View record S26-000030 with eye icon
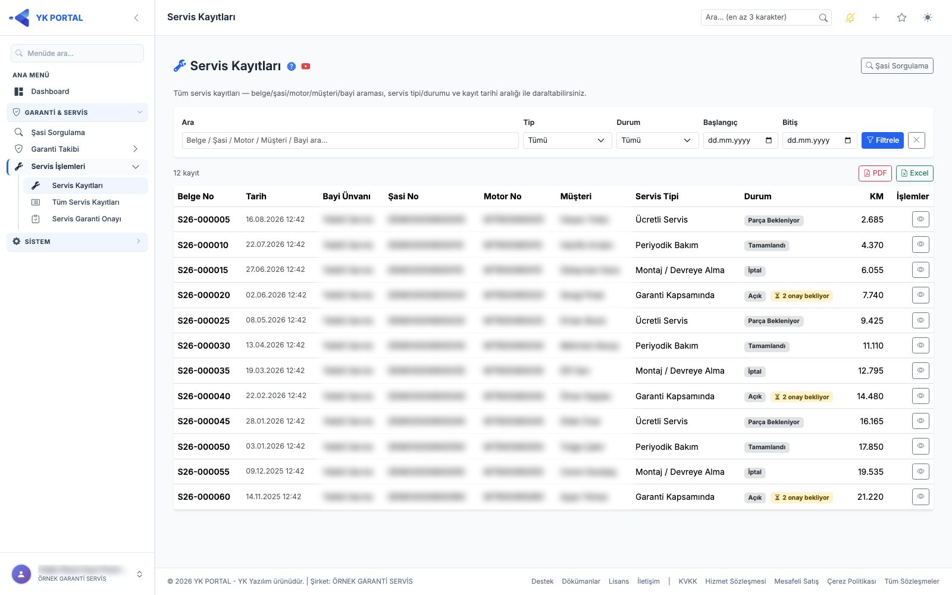 click(920, 346)
